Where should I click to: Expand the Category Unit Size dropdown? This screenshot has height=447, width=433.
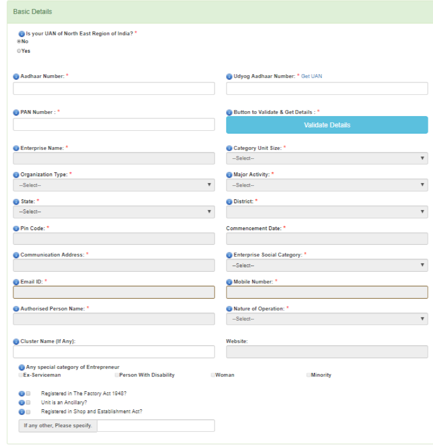click(327, 158)
